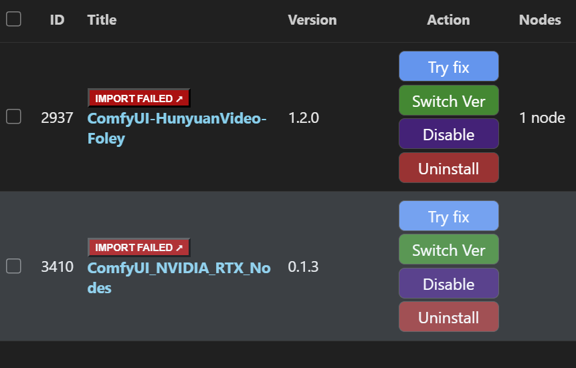
Task: Disable the ComfyUI_NVIDIA_RTX_Nodes pack
Action: point(448,283)
